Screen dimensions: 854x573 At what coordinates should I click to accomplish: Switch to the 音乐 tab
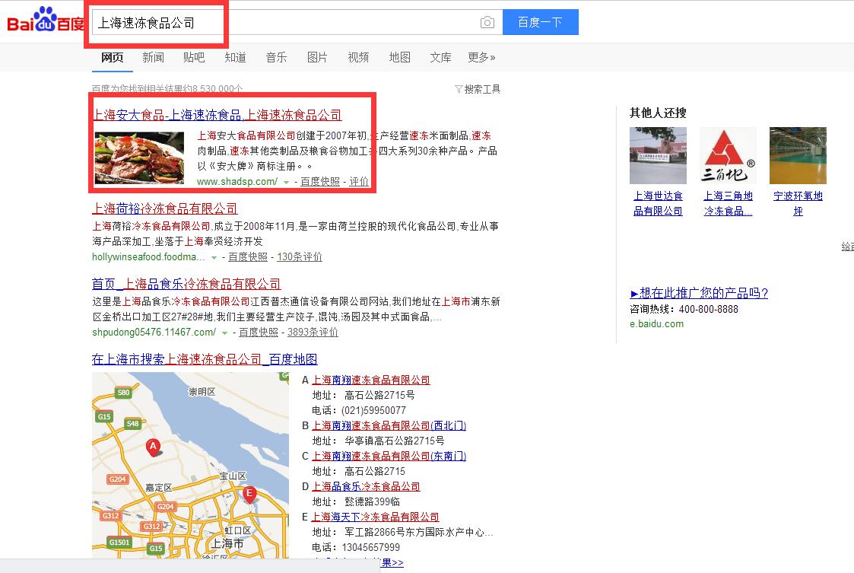tap(276, 57)
